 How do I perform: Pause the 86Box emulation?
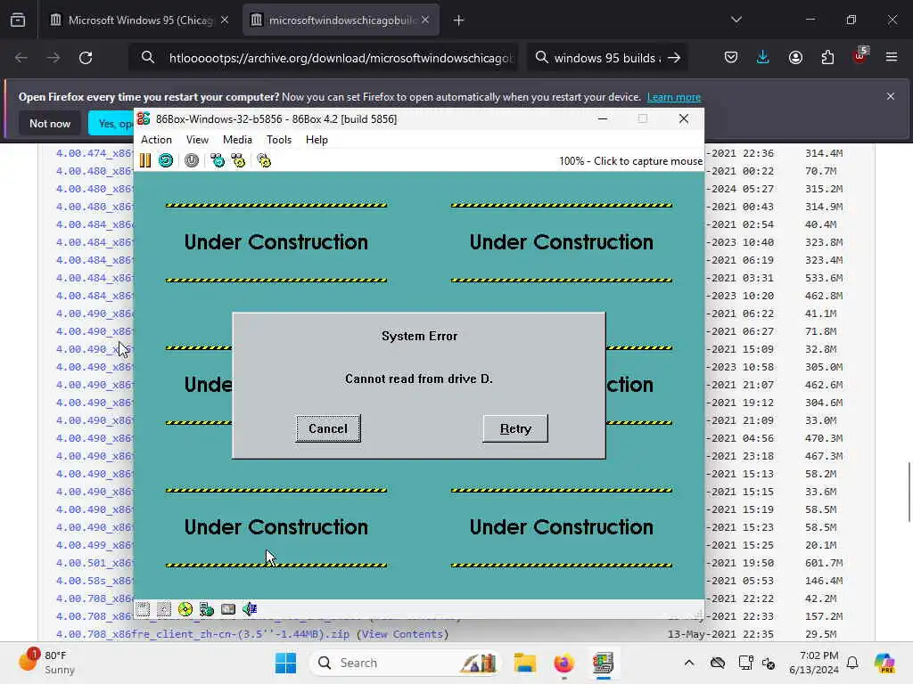tap(145, 160)
